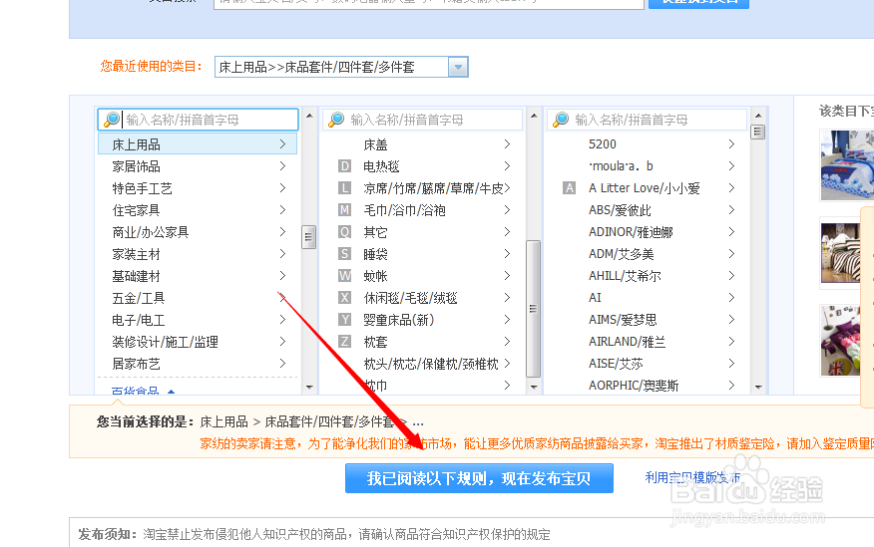Click second column scrollbar up arrow
The image size is (874, 547).
(534, 116)
